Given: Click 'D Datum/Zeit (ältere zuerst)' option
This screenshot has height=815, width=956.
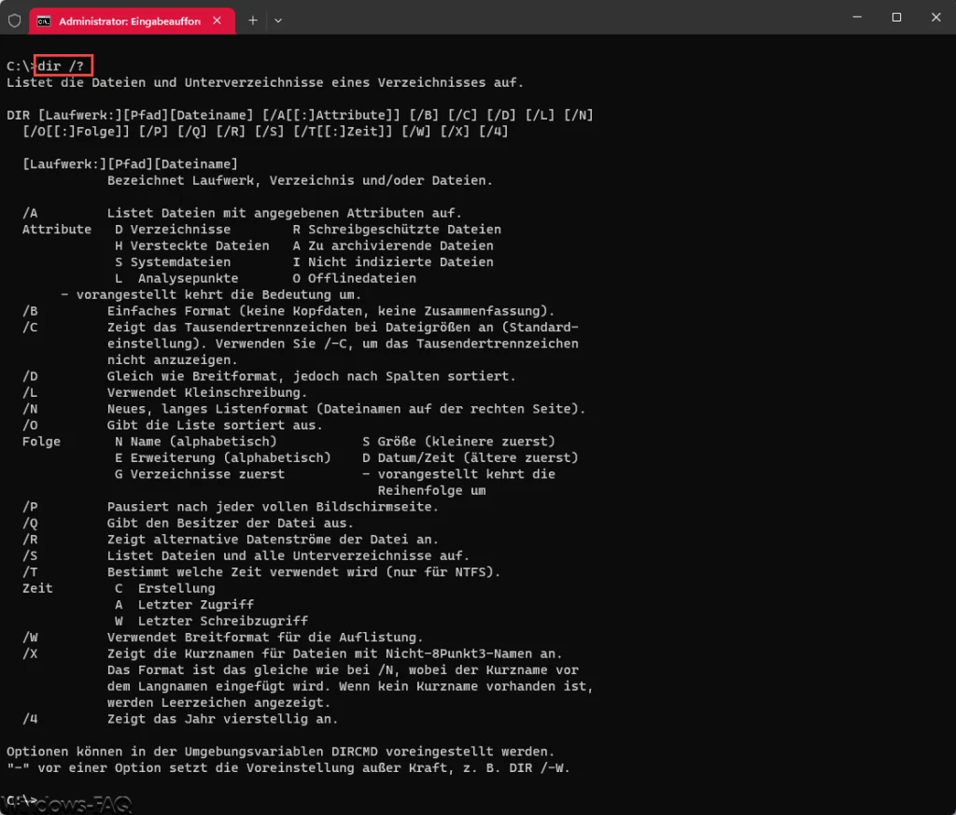Looking at the screenshot, I should tap(471, 457).
